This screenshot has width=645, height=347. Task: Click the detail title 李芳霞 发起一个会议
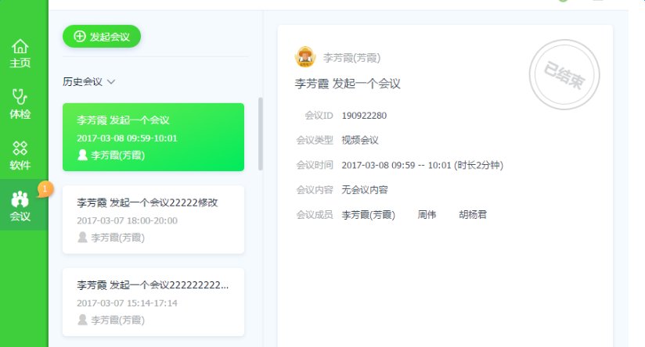(348, 84)
